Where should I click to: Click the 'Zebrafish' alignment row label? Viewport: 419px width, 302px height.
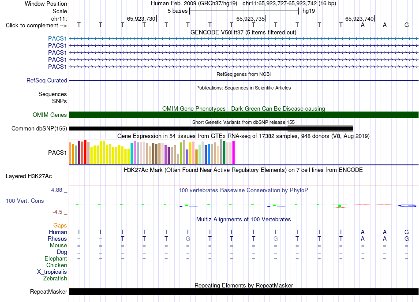tap(55, 278)
